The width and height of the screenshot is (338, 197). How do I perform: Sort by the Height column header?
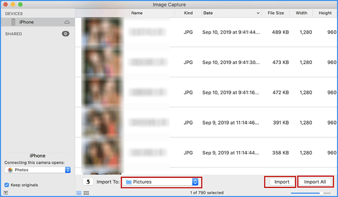325,13
